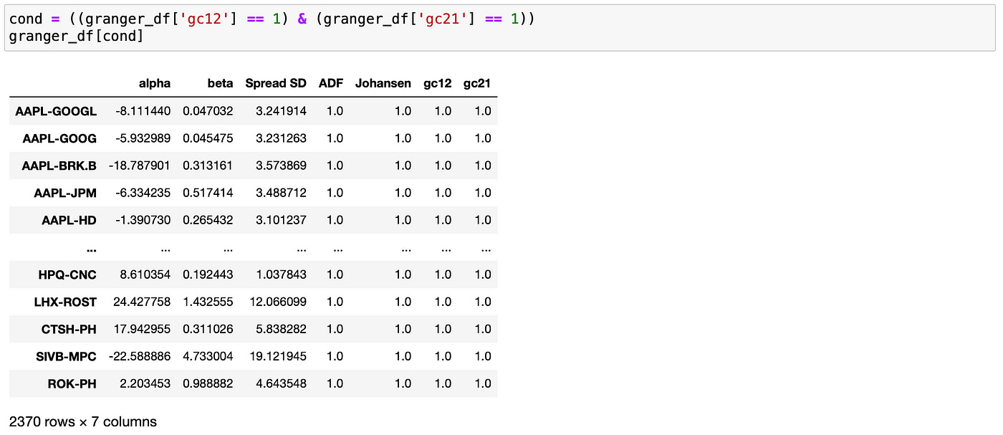Click alpha value 17.942955

[x=142, y=329]
